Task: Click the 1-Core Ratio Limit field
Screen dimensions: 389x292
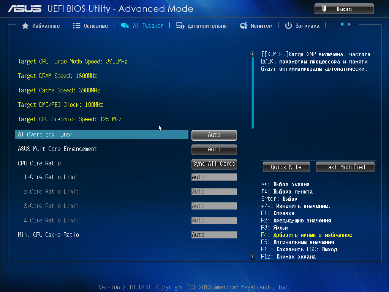Action: pyautogui.click(x=214, y=177)
